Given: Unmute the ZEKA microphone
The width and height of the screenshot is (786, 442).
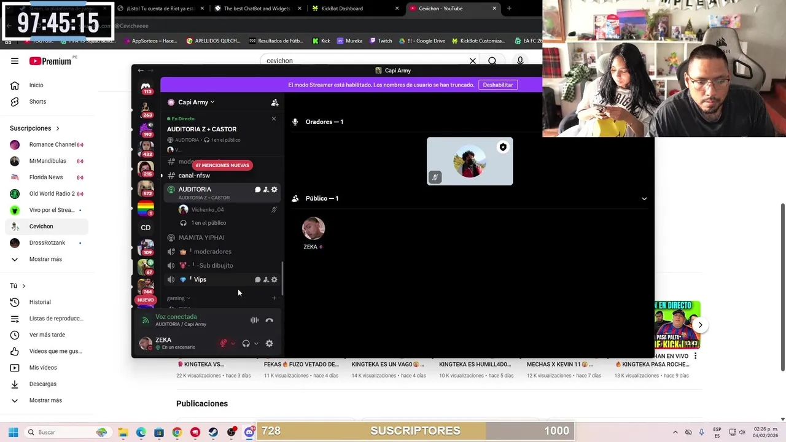Looking at the screenshot, I should point(224,344).
